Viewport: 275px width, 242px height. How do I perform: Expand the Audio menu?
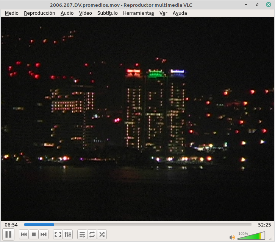(x=67, y=13)
